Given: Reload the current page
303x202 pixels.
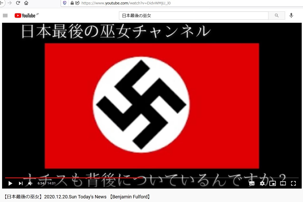Looking at the screenshot, I should [x=18, y=3].
